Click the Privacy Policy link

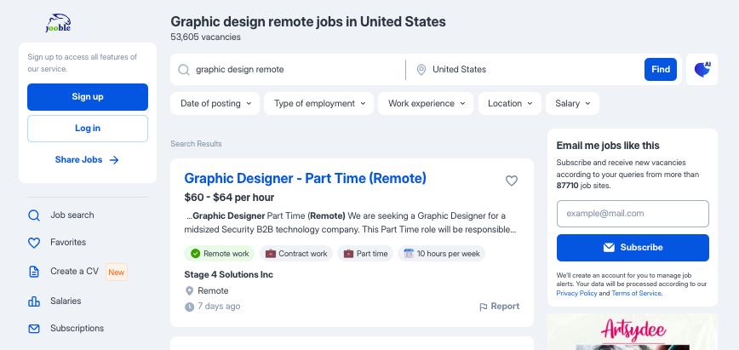coord(576,294)
